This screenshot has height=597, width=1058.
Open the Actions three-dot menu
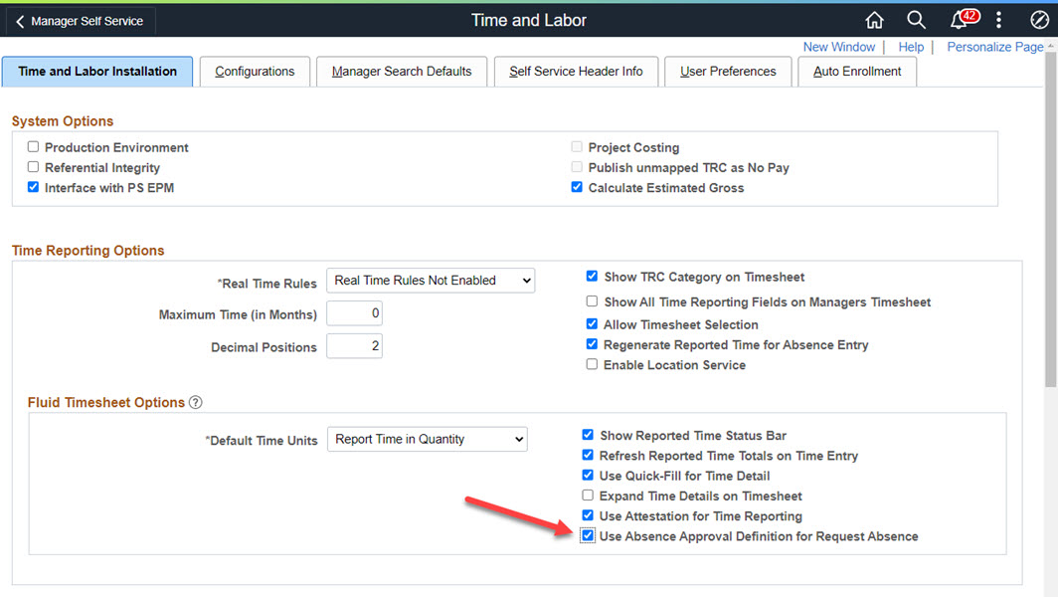pyautogui.click(x=998, y=20)
